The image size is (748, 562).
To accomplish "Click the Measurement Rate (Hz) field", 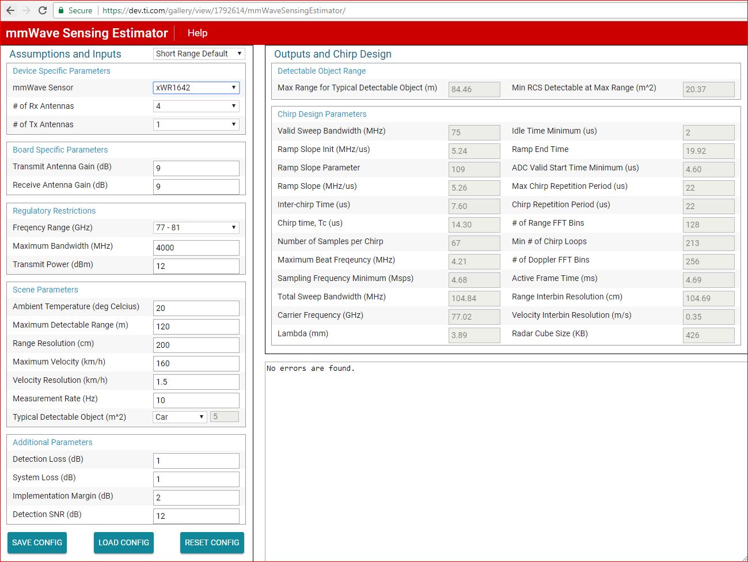I will [196, 400].
